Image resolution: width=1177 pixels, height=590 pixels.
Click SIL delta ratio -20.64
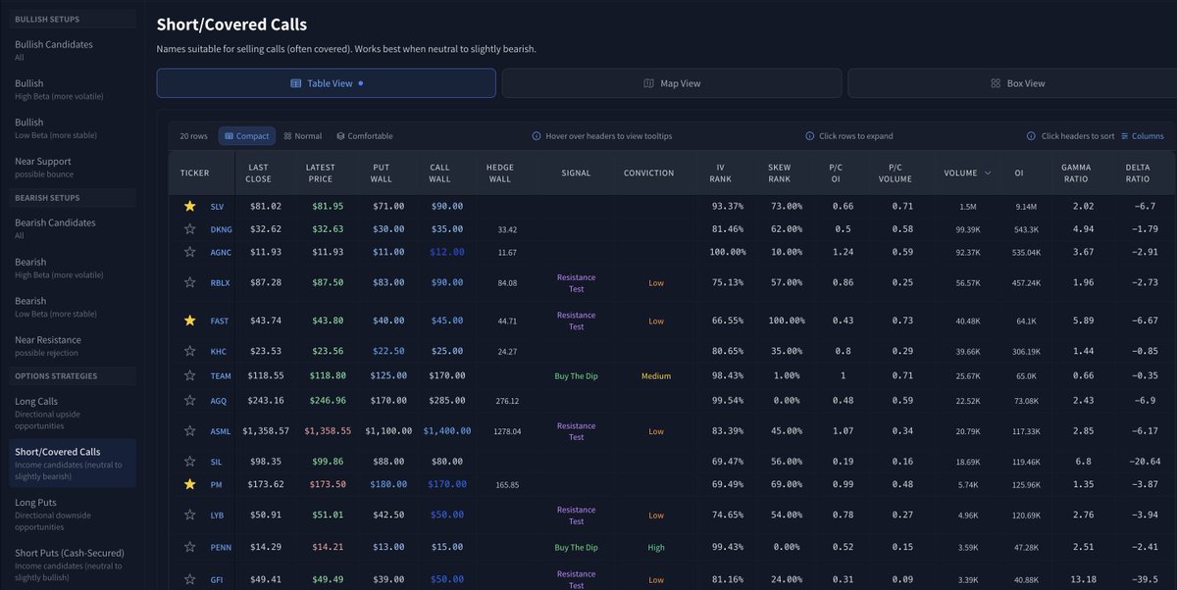pyautogui.click(x=1145, y=461)
